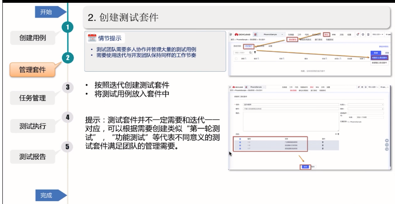395x204 pixels.
Task: Click blue 新建 button in upper screenshot
Action: point(375,53)
